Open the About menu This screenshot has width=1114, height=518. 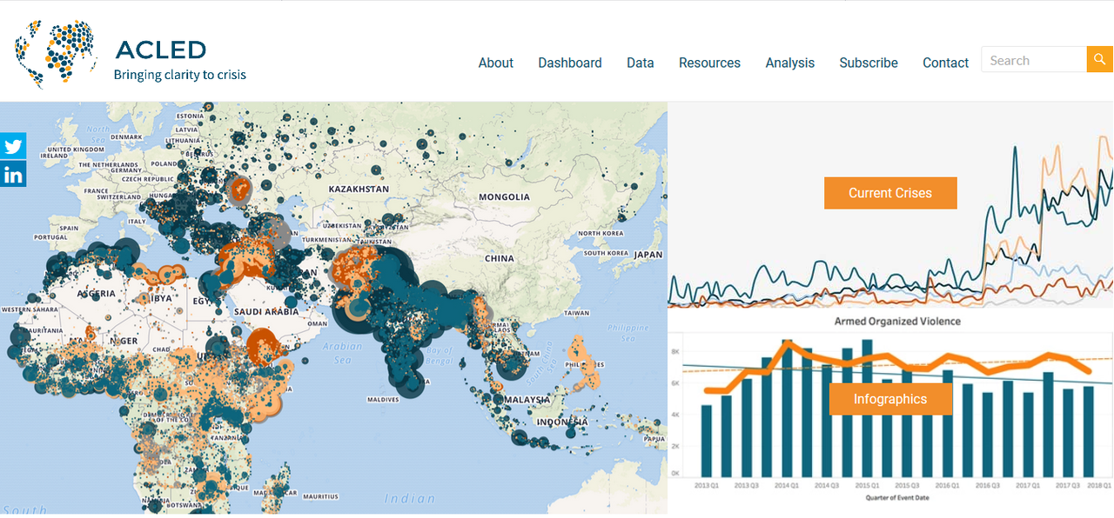pyautogui.click(x=496, y=63)
